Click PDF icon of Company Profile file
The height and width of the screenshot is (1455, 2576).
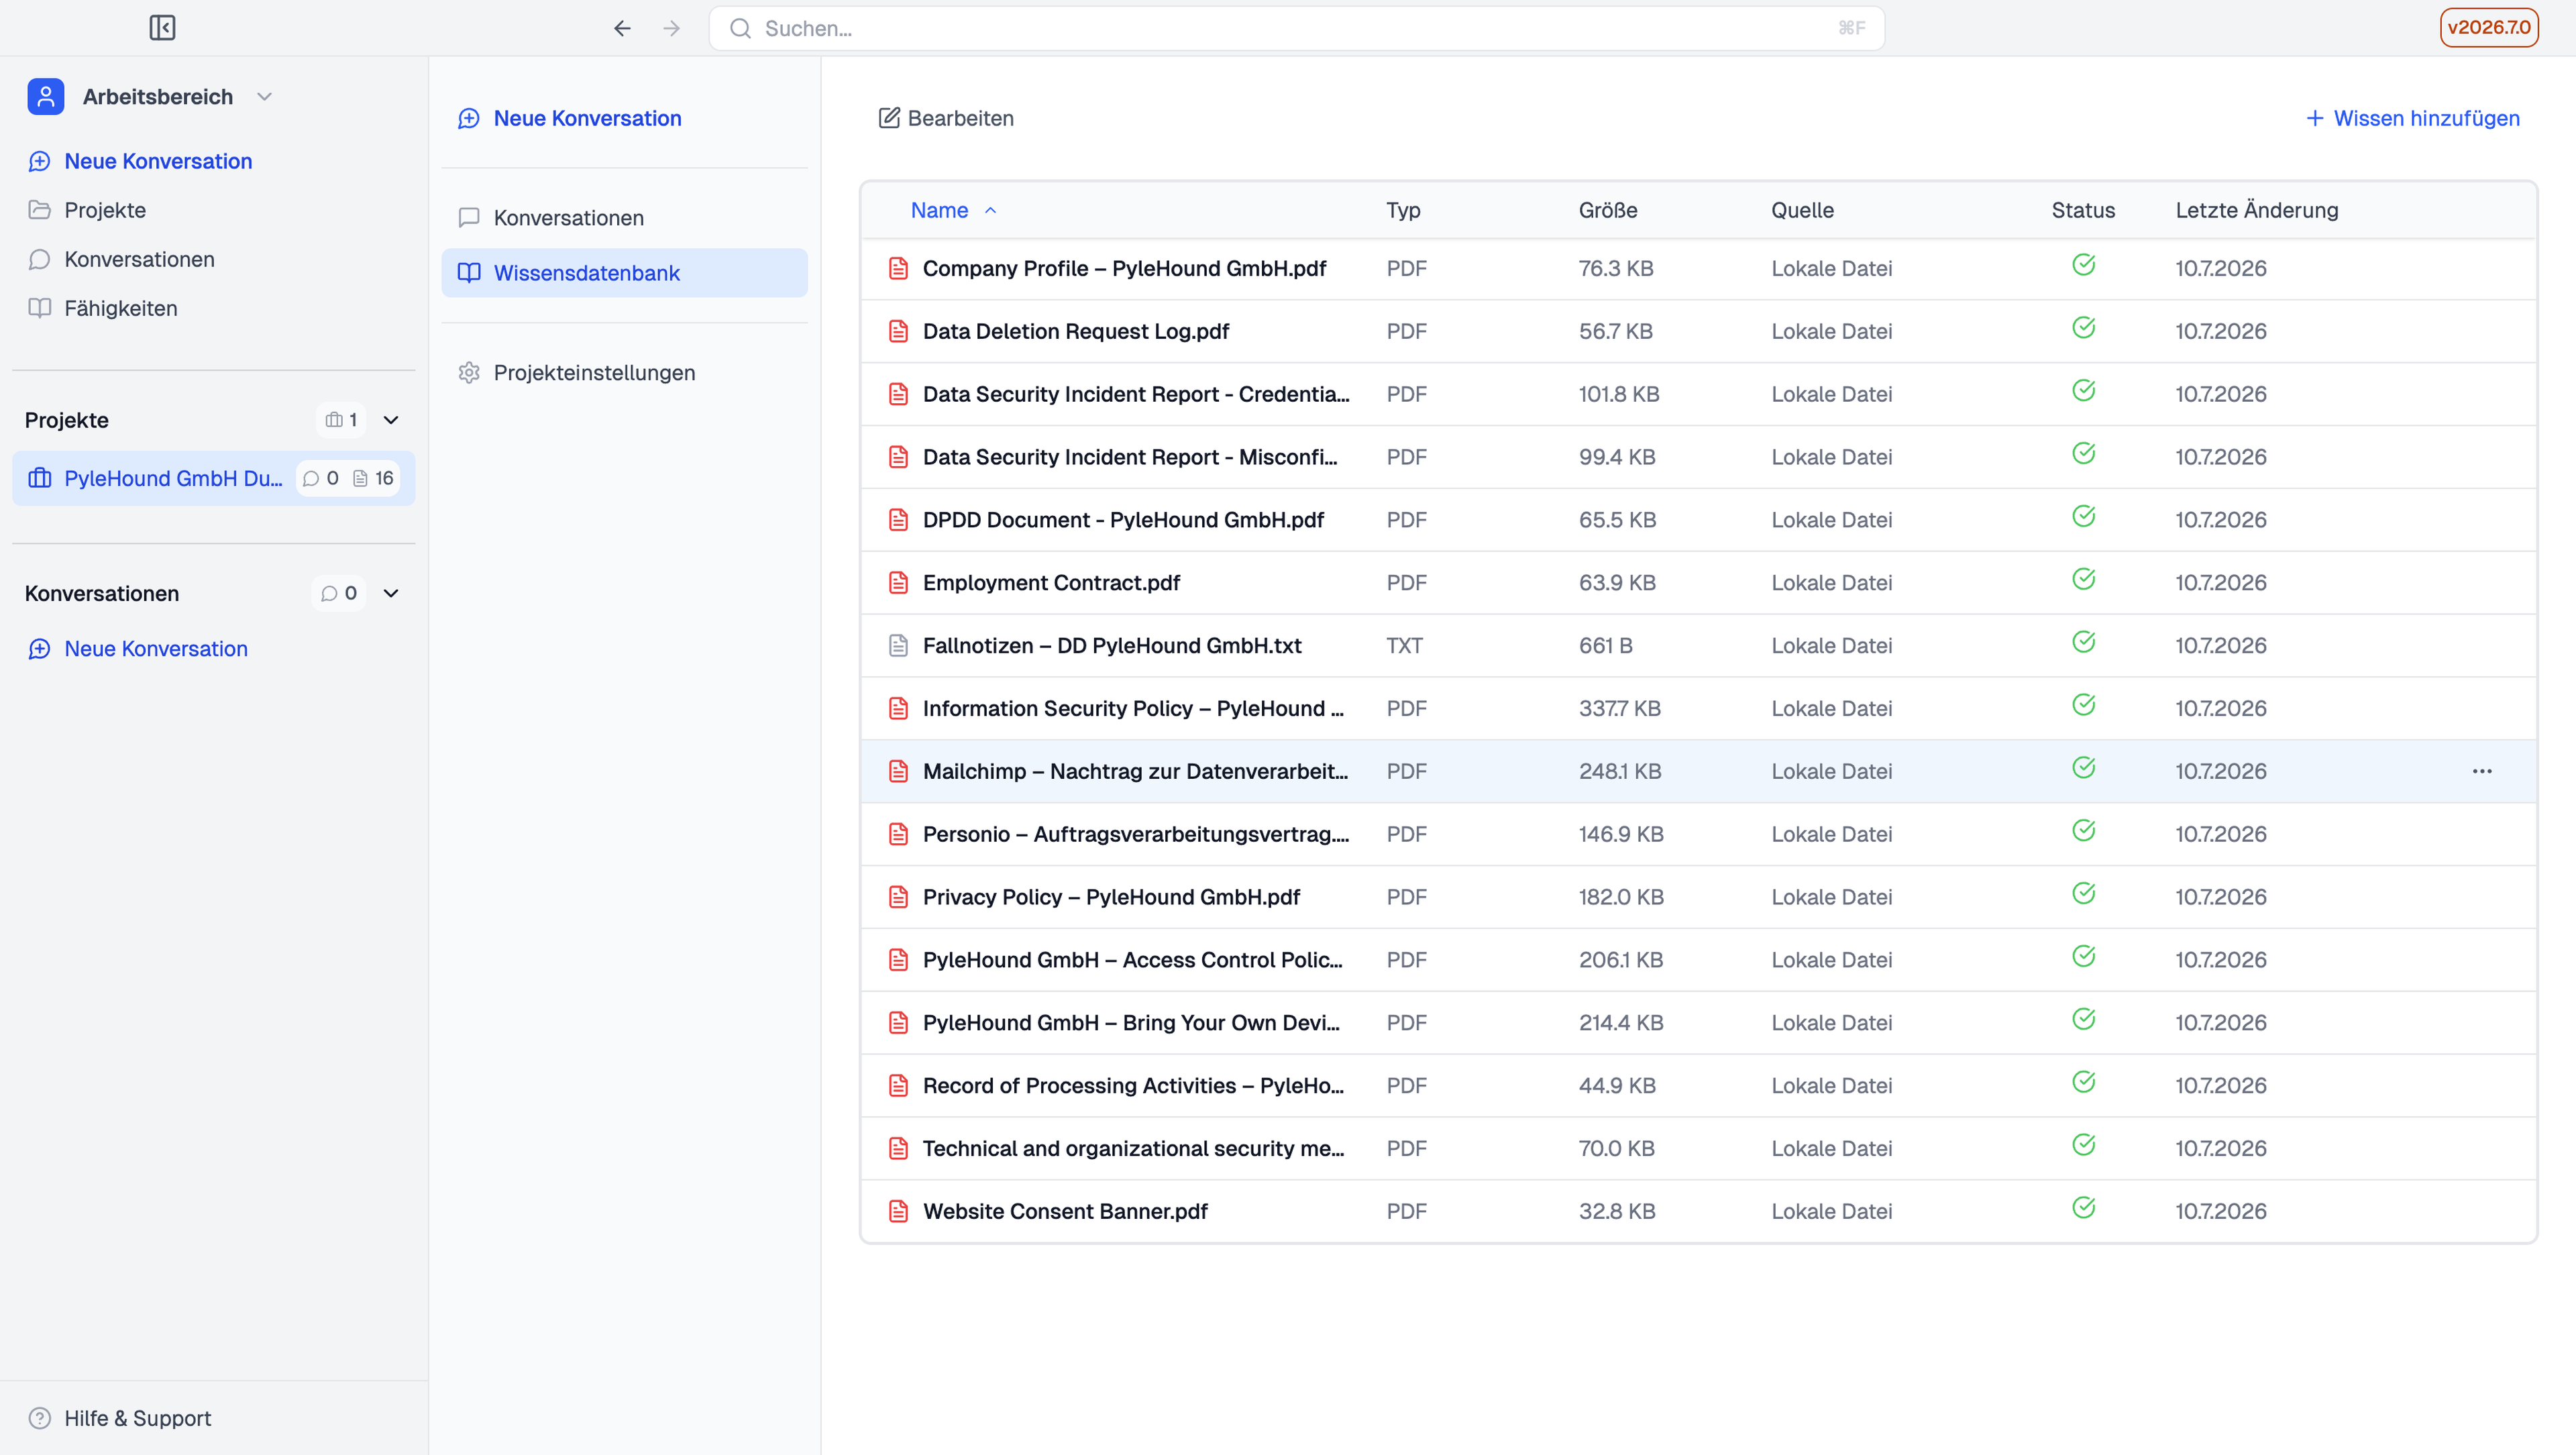point(899,268)
